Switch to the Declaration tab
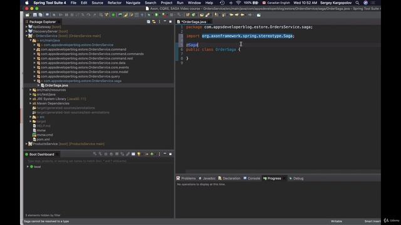 tap(229, 178)
